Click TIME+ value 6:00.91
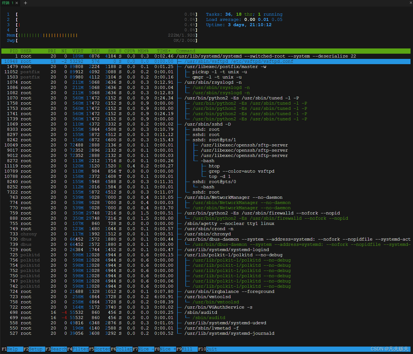413x354 pixels. point(164,297)
